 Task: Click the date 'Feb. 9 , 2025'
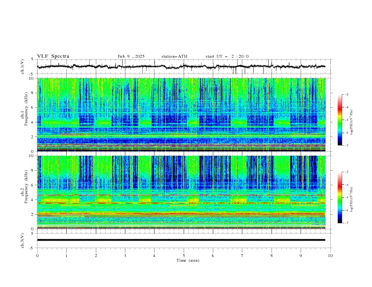point(131,56)
